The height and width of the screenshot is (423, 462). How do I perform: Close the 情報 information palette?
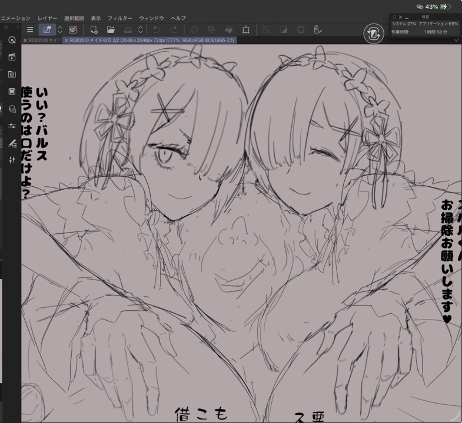pyautogui.click(x=400, y=17)
